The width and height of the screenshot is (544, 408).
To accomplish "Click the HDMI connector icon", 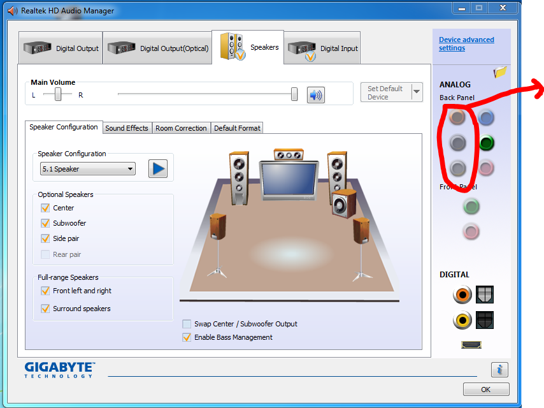I will [471, 345].
